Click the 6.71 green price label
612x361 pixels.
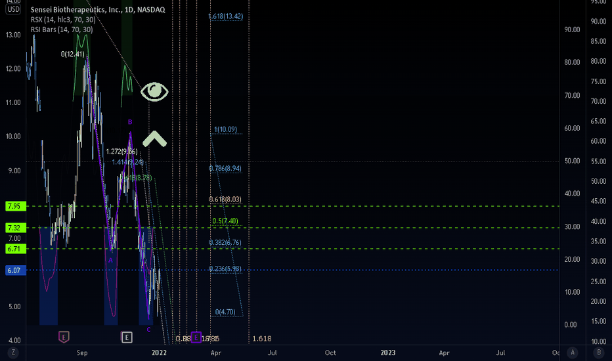coord(16,249)
